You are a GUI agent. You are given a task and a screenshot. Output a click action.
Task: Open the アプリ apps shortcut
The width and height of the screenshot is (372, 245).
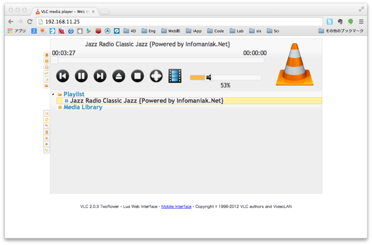(x=17, y=31)
